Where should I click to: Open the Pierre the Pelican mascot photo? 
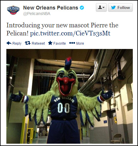tap(70, 96)
